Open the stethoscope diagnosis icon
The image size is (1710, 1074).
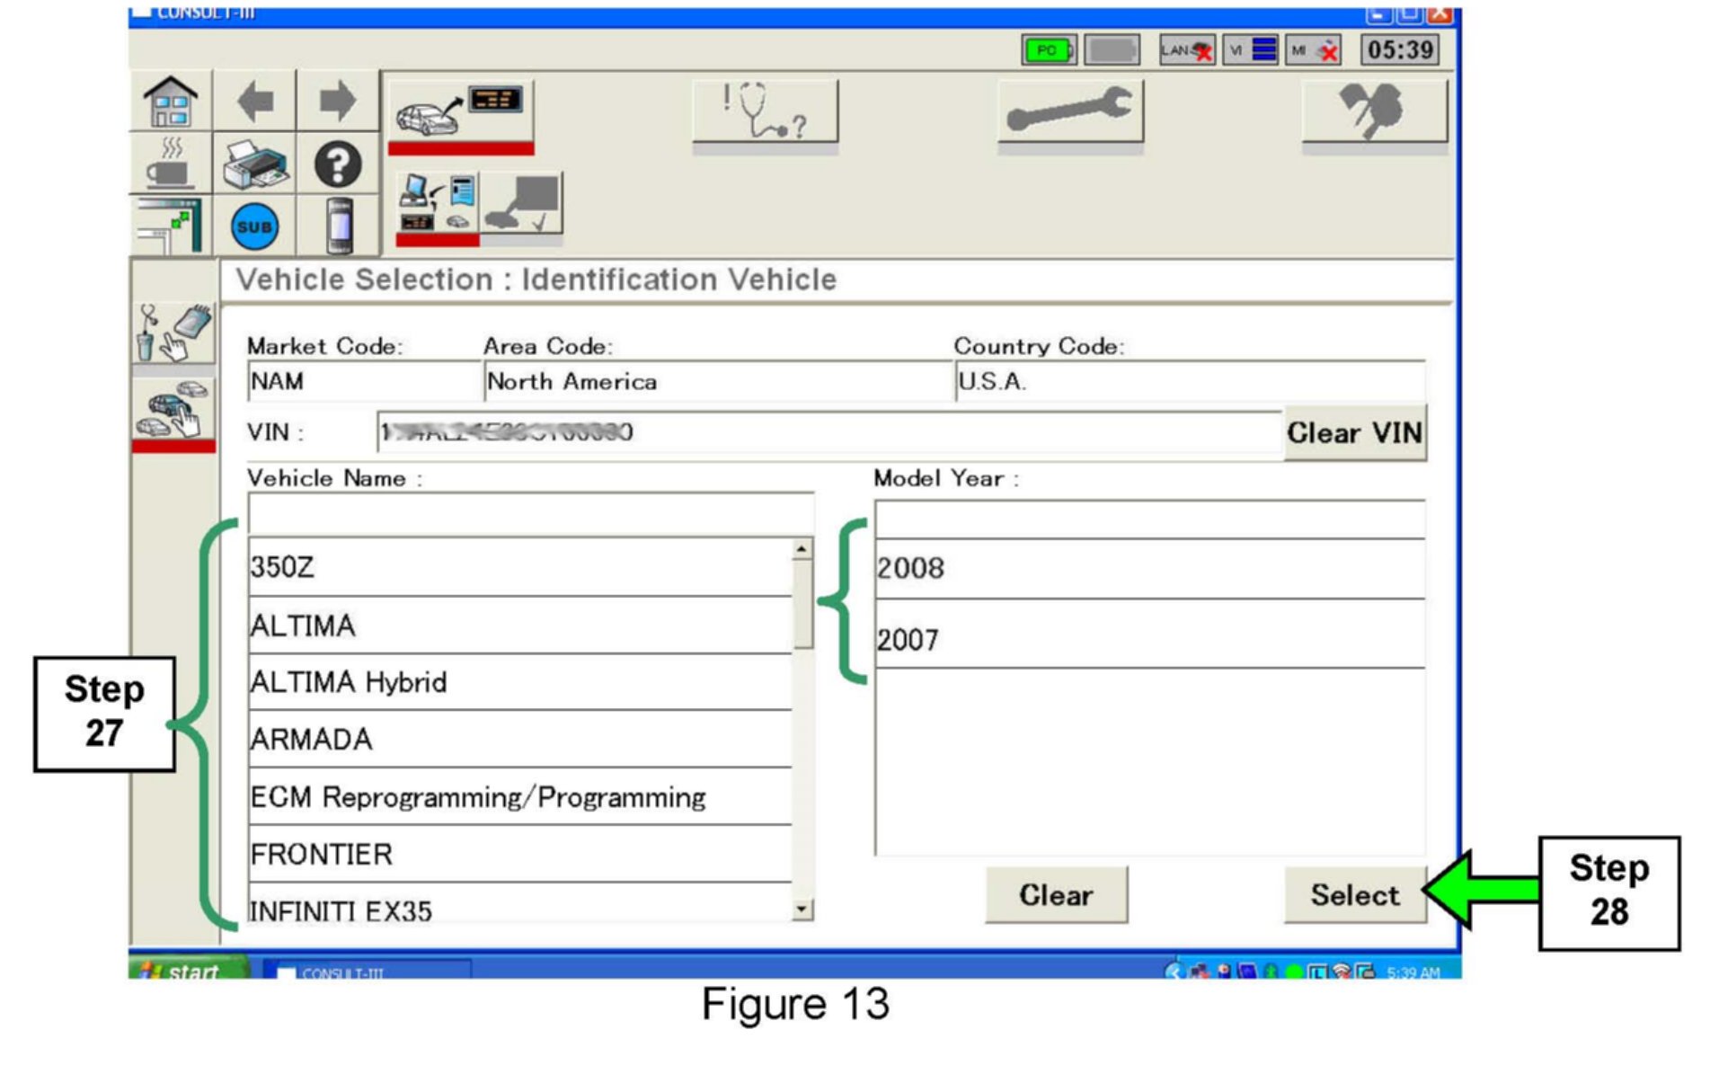[x=765, y=112]
